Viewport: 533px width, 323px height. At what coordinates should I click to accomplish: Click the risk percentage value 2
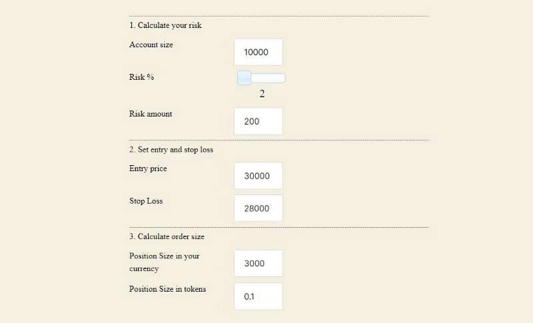(262, 94)
